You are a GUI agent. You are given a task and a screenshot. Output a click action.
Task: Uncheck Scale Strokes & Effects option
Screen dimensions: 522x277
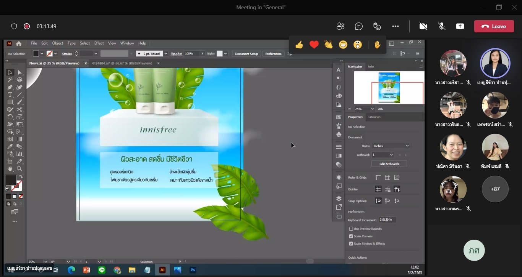pyautogui.click(x=351, y=243)
